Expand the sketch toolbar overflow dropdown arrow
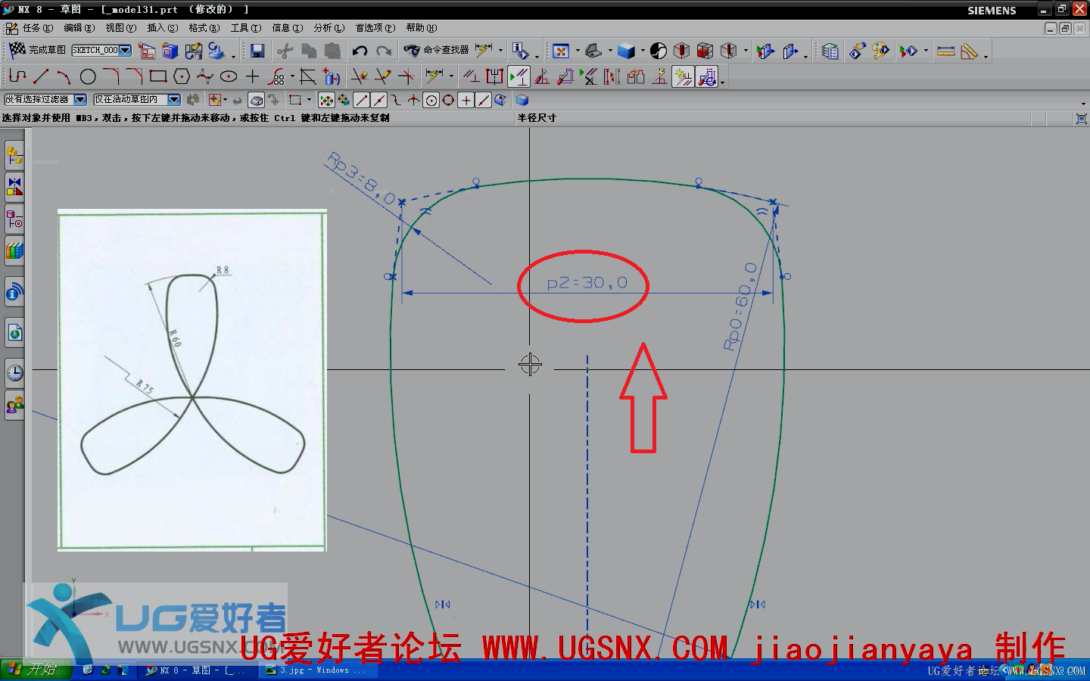Viewport: 1090px width, 681px height. 723,82
